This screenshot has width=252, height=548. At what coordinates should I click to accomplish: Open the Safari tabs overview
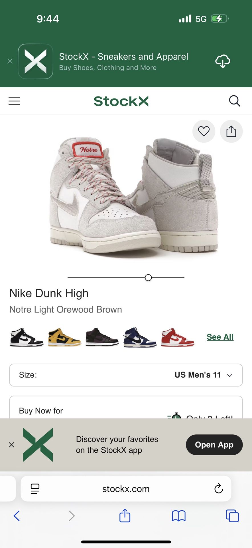click(x=232, y=516)
